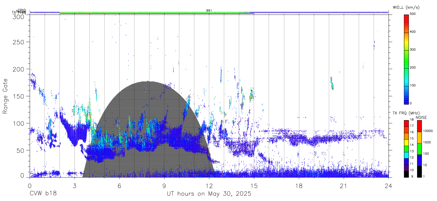Click the 'Range Gate' vertical axis title

(x=5, y=96)
